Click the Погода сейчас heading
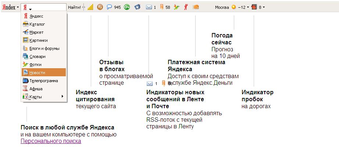 pos(222,39)
